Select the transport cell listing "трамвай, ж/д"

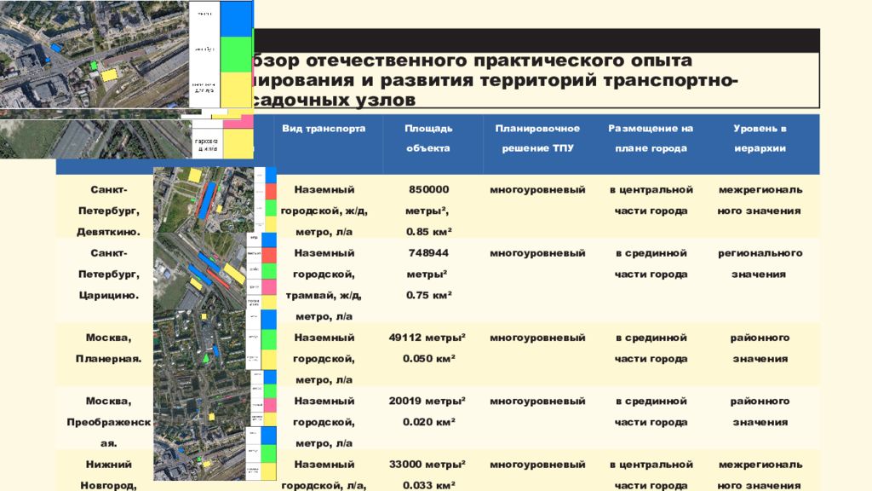[324, 285]
